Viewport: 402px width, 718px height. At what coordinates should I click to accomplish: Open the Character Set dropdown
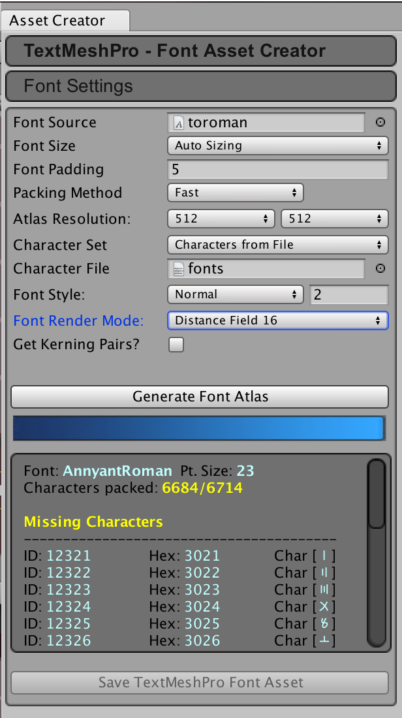point(277,245)
